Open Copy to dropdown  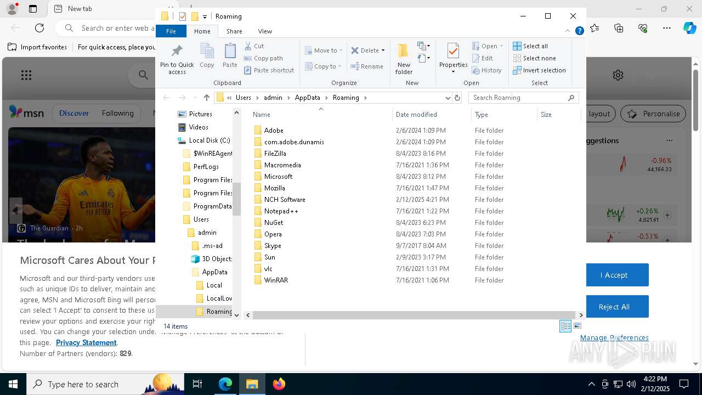324,66
